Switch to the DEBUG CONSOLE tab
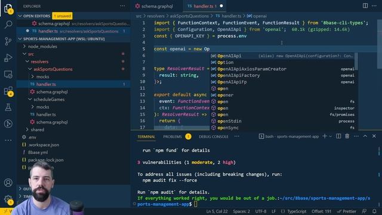The width and height of the screenshot is (382, 215). point(214,137)
